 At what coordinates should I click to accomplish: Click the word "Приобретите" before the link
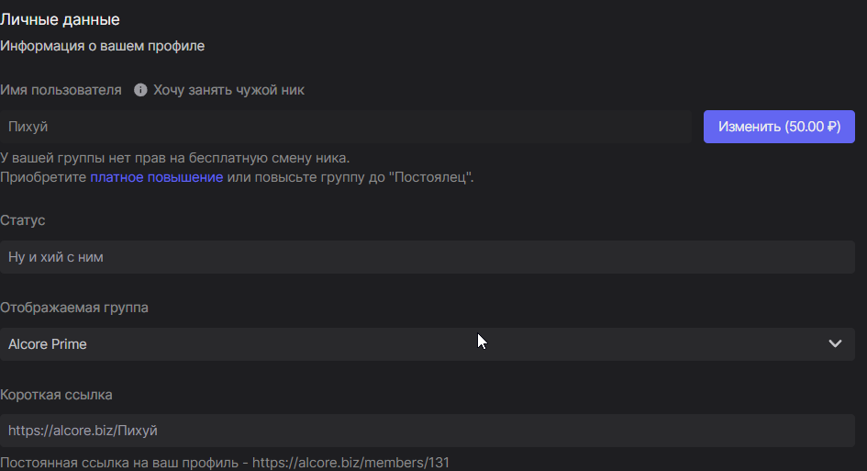pyautogui.click(x=43, y=177)
